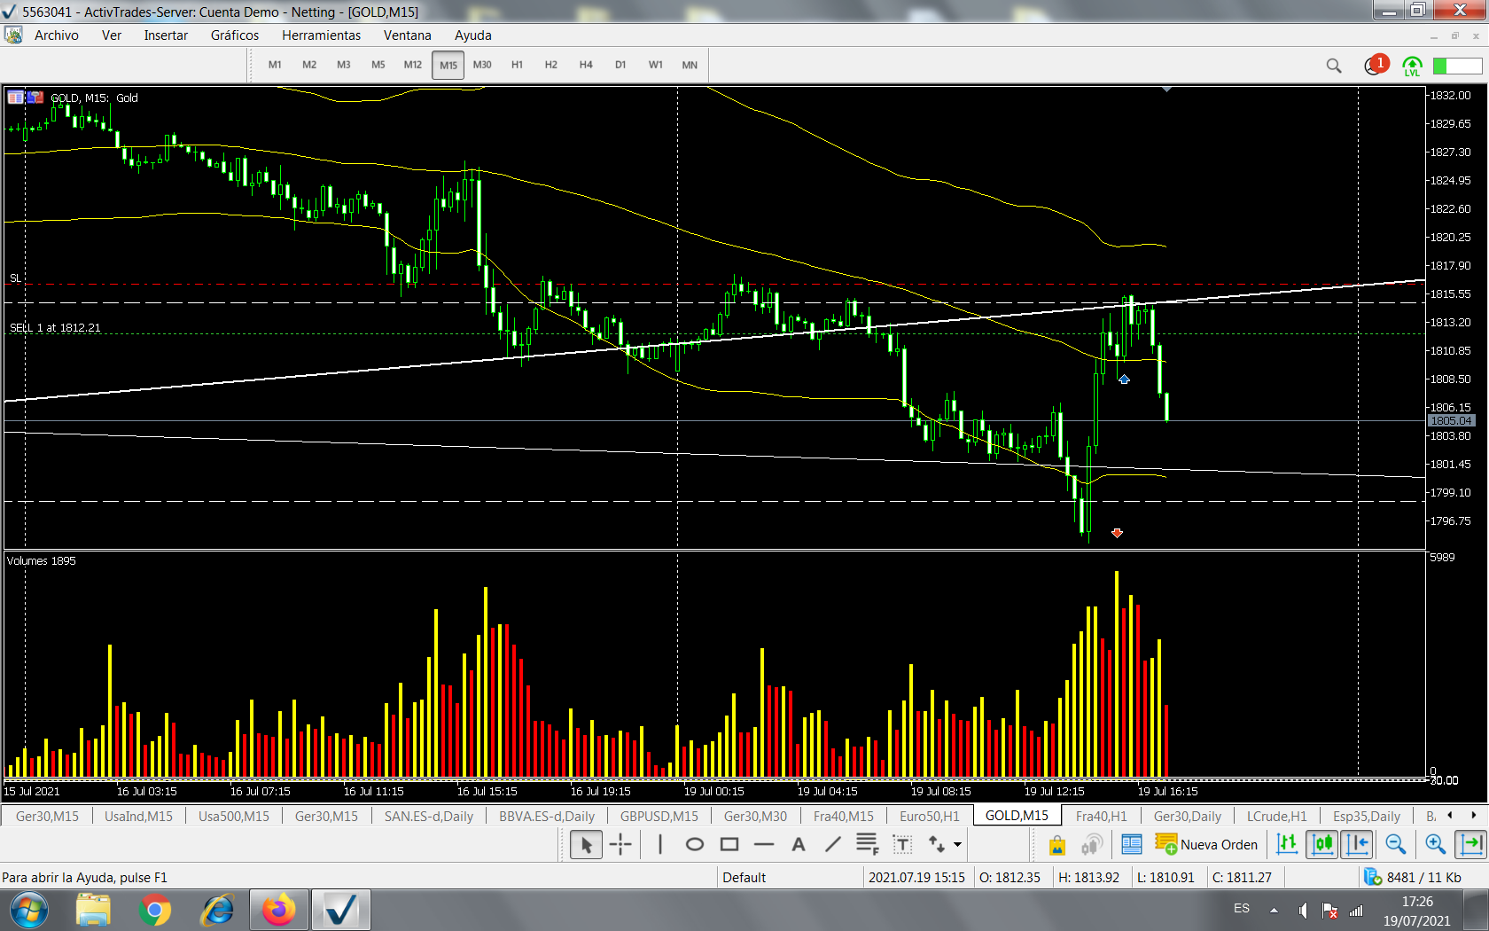Zoom in the chart with magnifier
The height and width of the screenshot is (931, 1489).
[1435, 845]
